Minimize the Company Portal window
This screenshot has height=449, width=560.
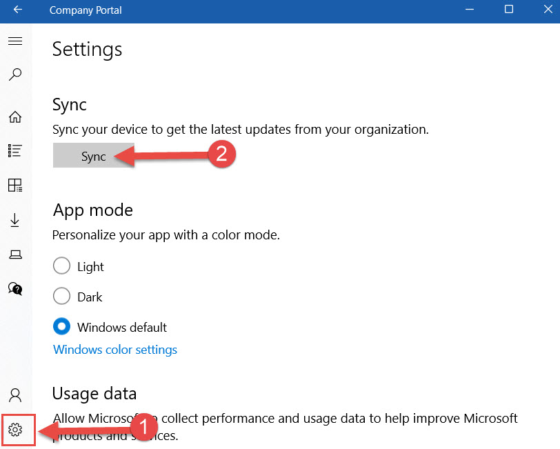click(x=469, y=10)
